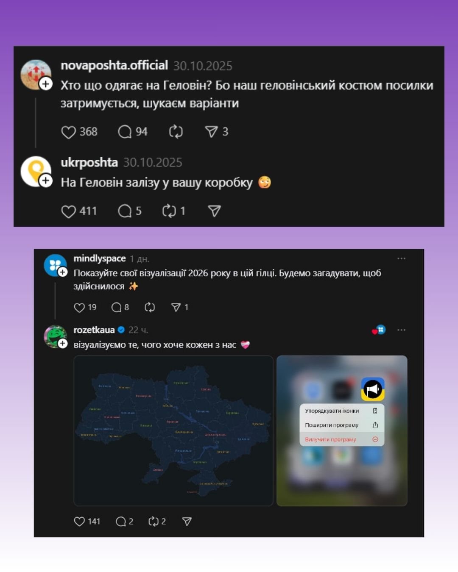Like the ukrposhta reply
This screenshot has width=458, height=572.
[x=68, y=211]
